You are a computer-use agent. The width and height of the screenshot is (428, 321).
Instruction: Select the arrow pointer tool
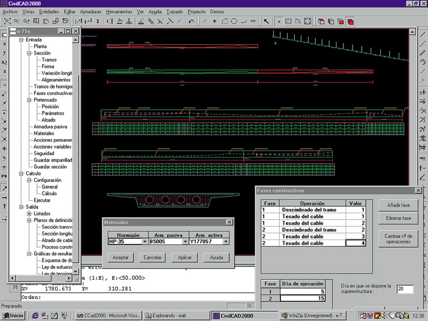pyautogui.click(x=266, y=21)
